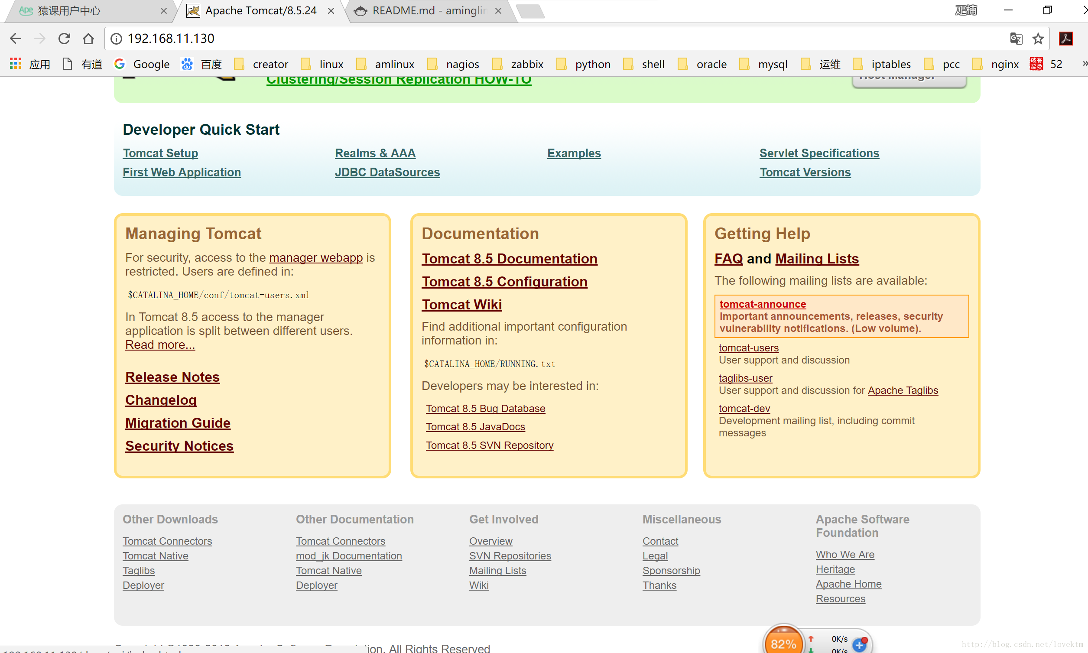1088x653 pixels.
Task: Open the 百度 bookmark
Action: (201, 64)
